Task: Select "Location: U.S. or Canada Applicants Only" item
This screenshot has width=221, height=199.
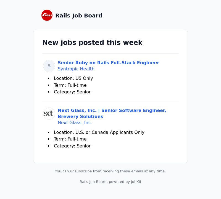Action: point(99,132)
